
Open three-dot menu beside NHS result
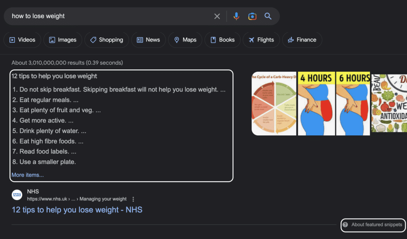click(x=133, y=199)
